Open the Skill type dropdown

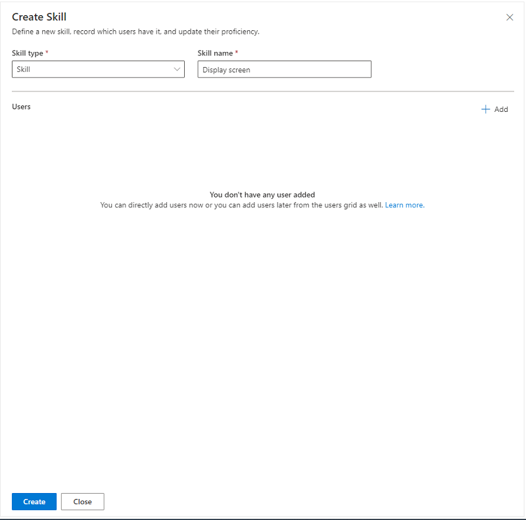98,69
